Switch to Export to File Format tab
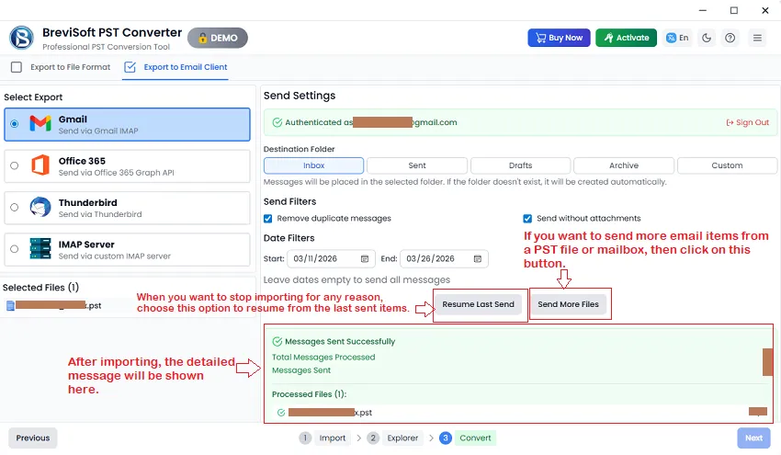The width and height of the screenshot is (781, 455). click(61, 67)
